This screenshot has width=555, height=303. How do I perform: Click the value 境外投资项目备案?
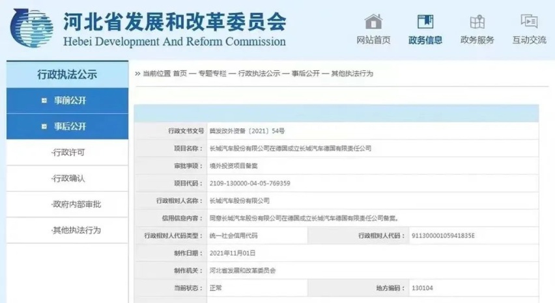point(234,166)
